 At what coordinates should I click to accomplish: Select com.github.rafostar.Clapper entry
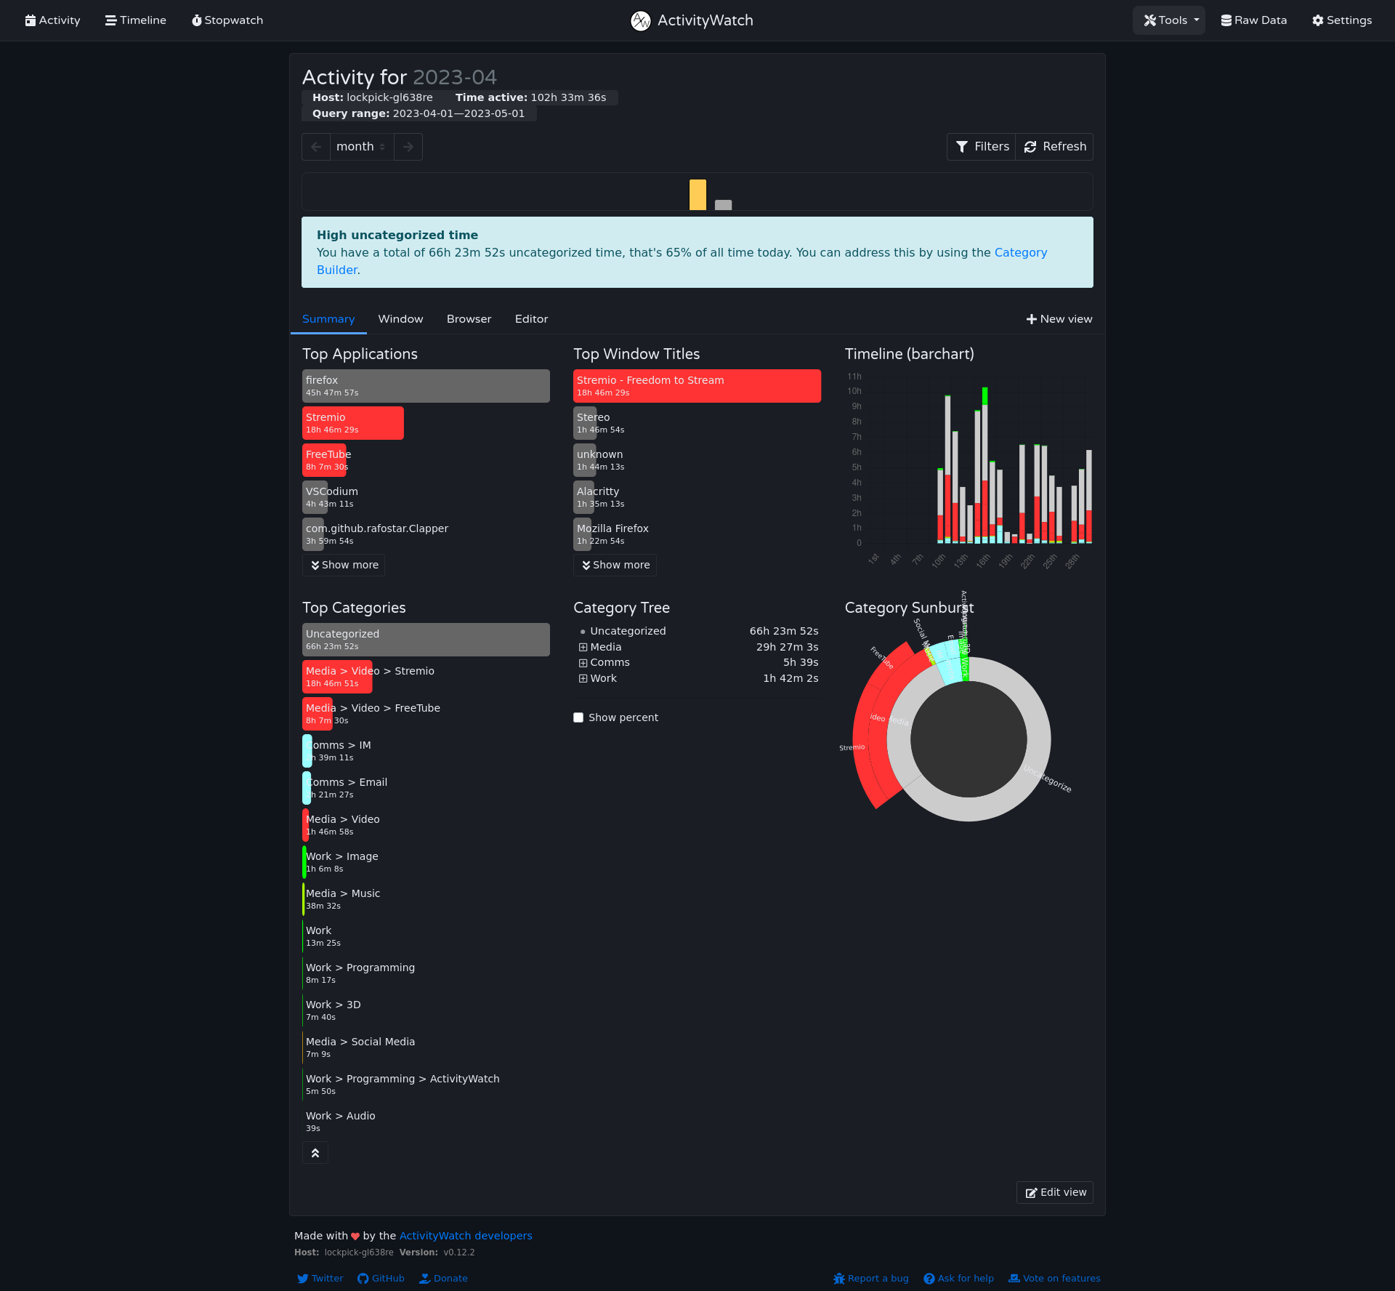click(376, 534)
